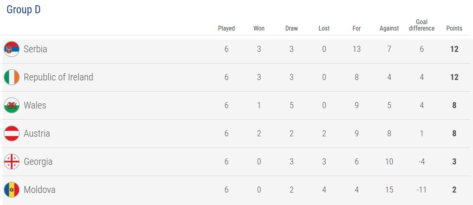Screen dimensions: 473x205
Task: Open the Moldova team name link
Action: 39,190
